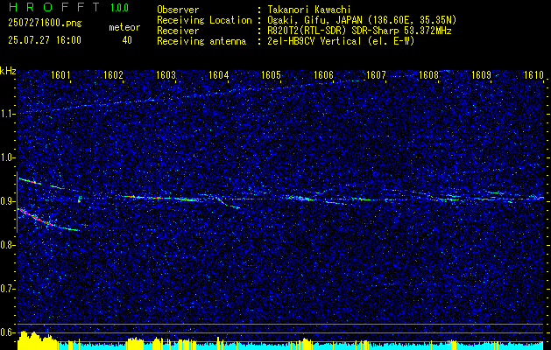Click the date 25.07.27 16:00
This screenshot has height=350, width=551.
pyautogui.click(x=45, y=40)
